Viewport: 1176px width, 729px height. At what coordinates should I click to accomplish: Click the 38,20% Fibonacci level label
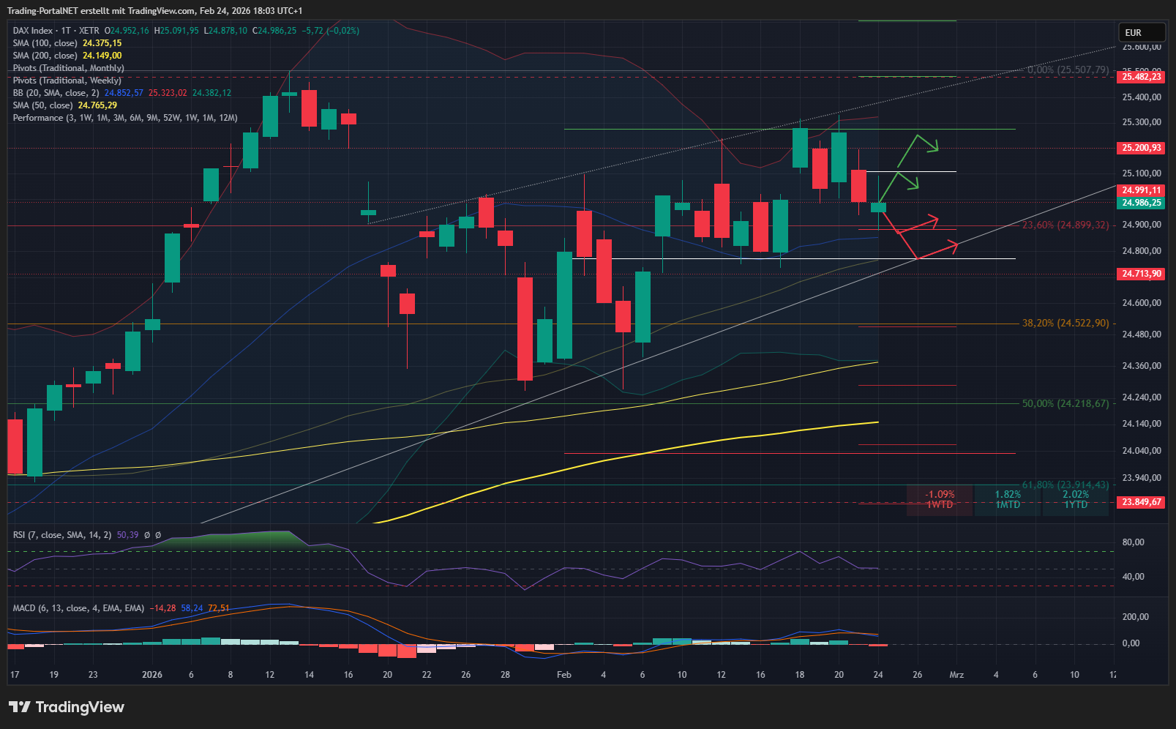click(1065, 323)
